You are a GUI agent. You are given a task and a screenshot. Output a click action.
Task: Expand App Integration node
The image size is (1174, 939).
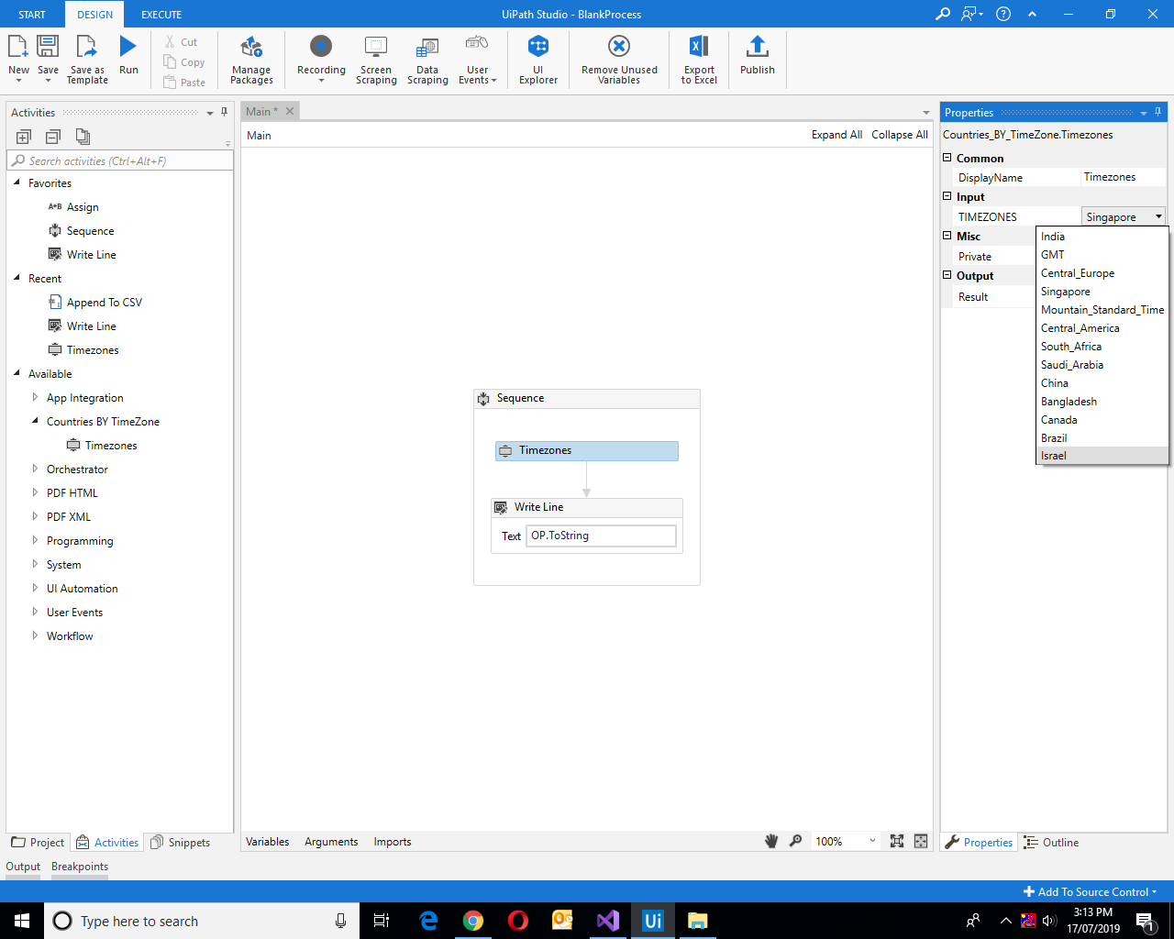35,397
